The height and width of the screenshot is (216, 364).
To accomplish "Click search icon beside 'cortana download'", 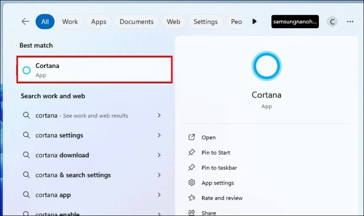I will click(x=26, y=155).
